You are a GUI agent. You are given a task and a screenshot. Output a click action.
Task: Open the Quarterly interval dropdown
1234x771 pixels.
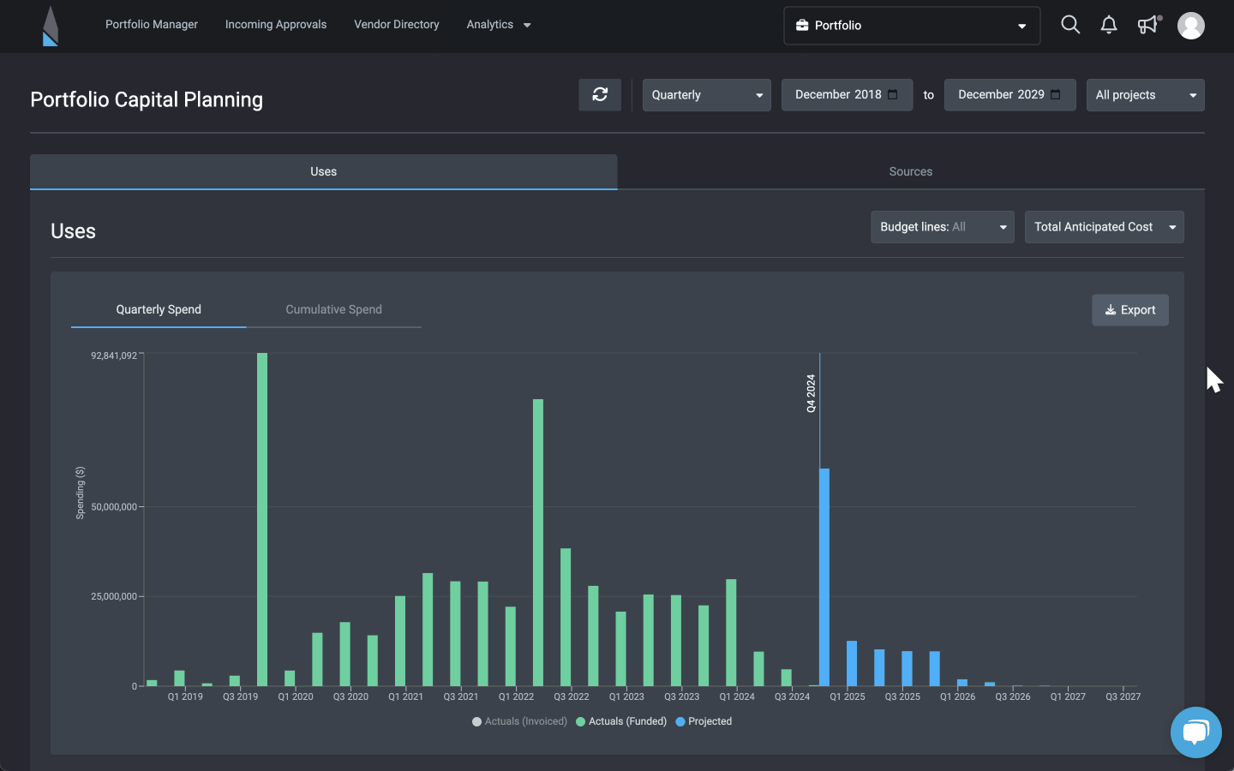click(x=707, y=95)
